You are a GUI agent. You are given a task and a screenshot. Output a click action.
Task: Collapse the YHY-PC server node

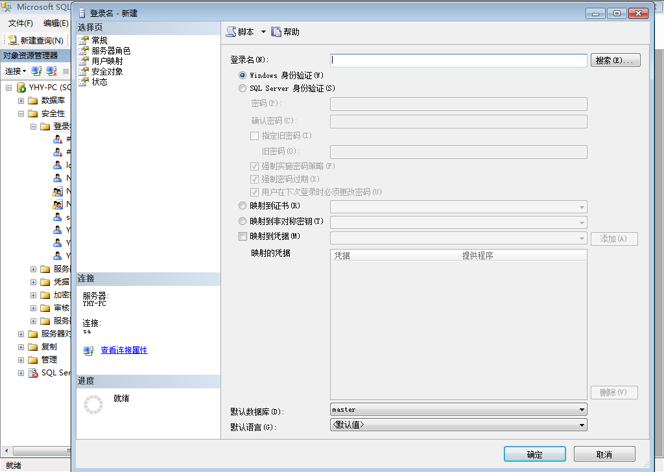pyautogui.click(x=8, y=88)
